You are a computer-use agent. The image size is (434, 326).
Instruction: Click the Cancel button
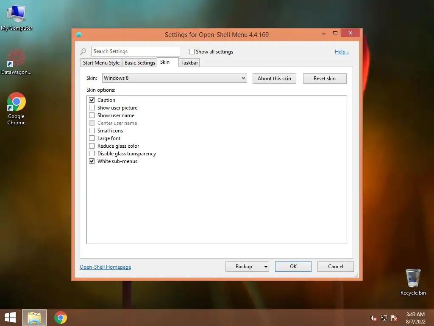(x=336, y=267)
